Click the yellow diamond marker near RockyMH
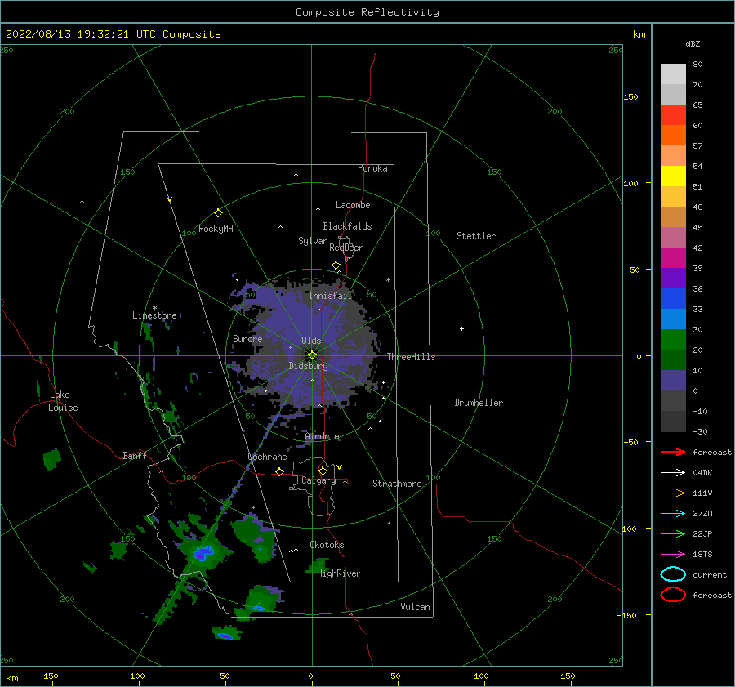The image size is (735, 687). tap(218, 213)
